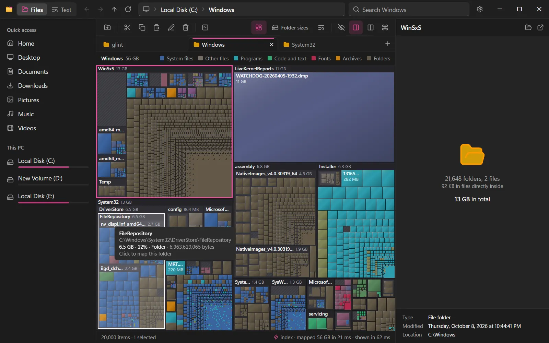The height and width of the screenshot is (343, 549).
Task: Open the servicing folder label
Action: (318, 314)
